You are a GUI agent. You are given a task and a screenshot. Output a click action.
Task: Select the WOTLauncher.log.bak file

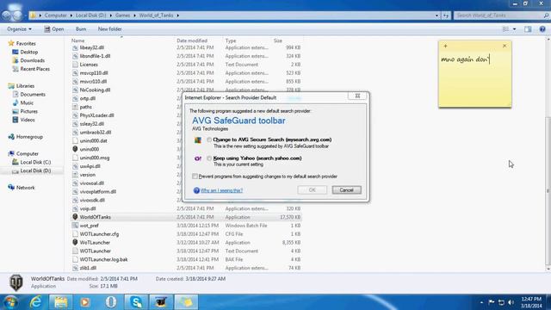[103, 259]
